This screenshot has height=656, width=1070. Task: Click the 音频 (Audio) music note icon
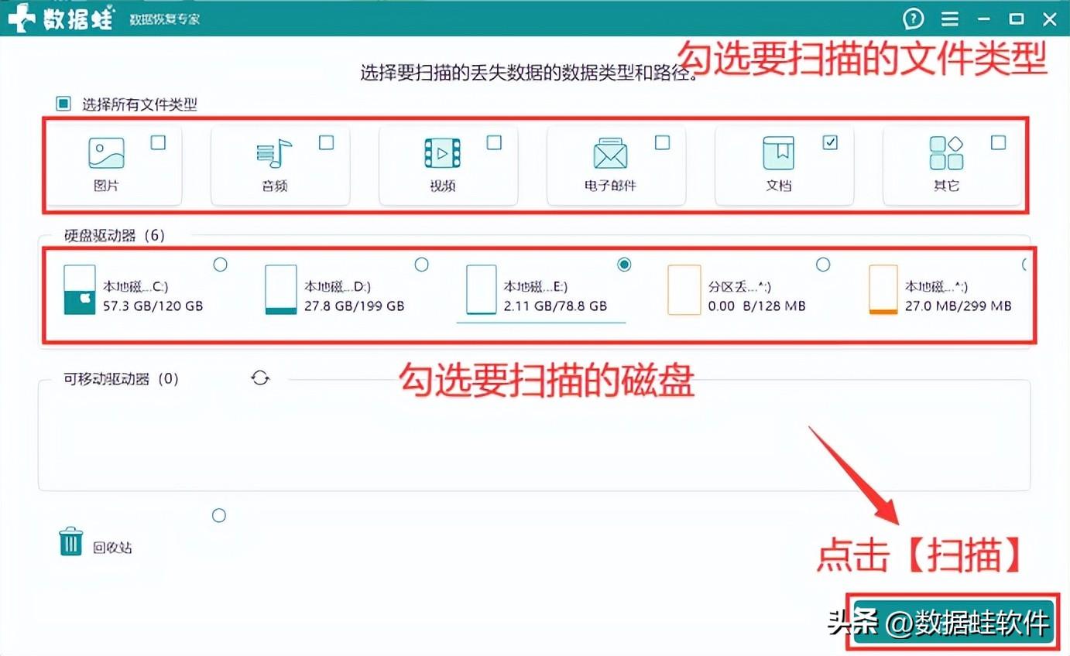pos(274,153)
